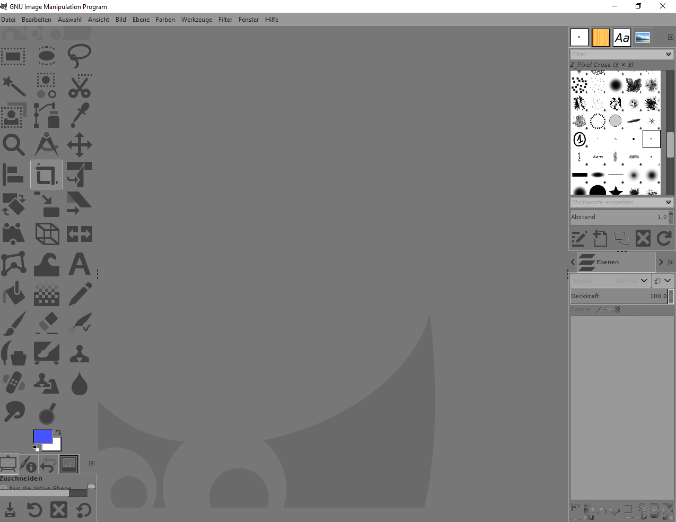Image resolution: width=676 pixels, height=522 pixels.
Task: Click the blue foreground color swatch
Action: point(42,436)
